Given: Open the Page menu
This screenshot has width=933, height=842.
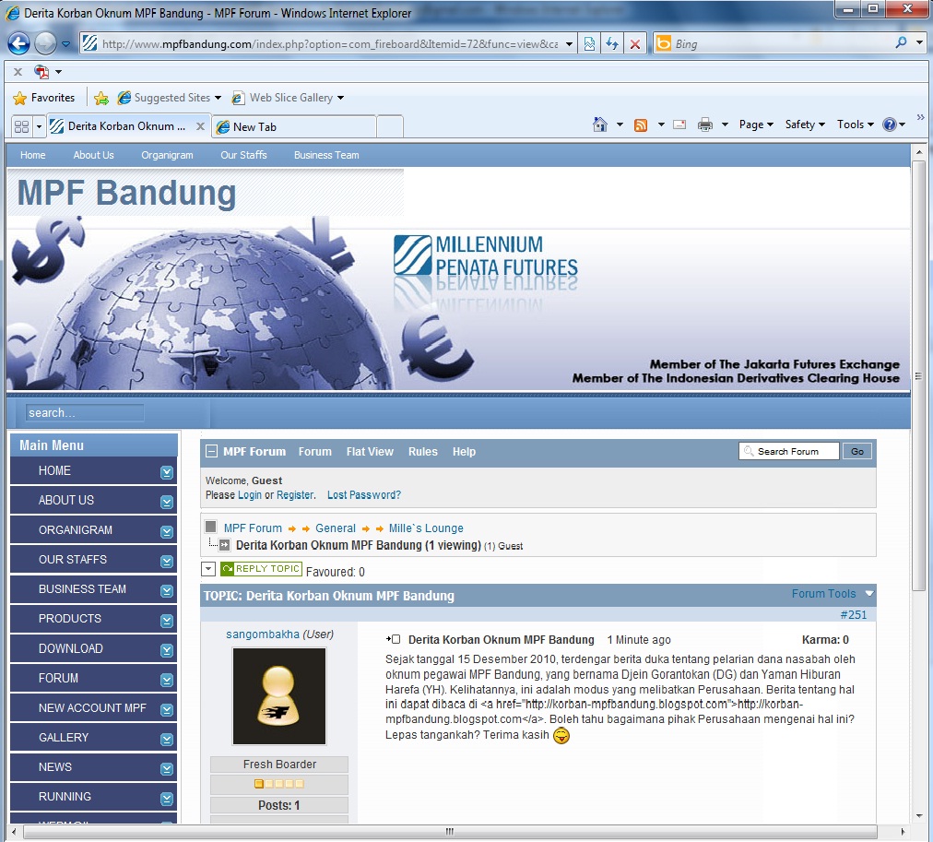Looking at the screenshot, I should [756, 125].
